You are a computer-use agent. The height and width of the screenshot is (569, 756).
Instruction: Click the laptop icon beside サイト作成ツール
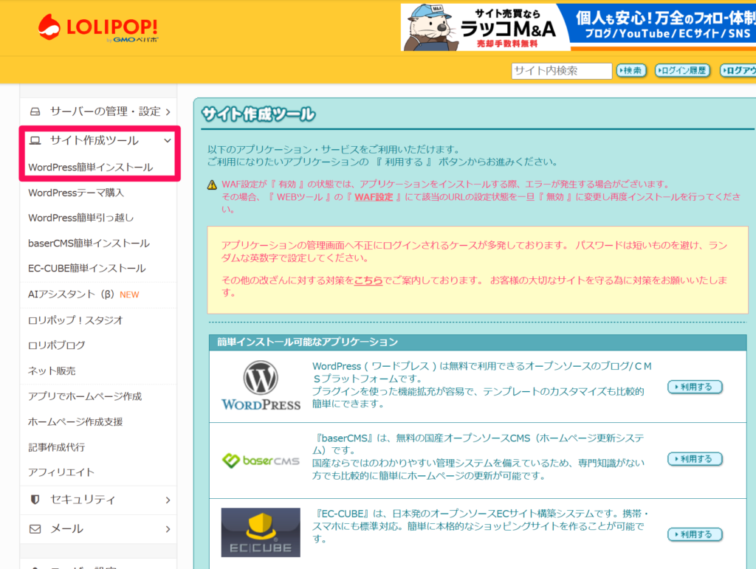35,140
